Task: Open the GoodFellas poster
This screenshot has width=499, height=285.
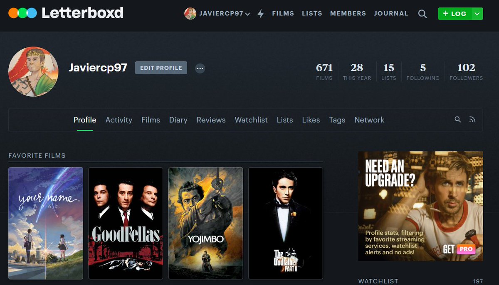Action: [x=126, y=223]
